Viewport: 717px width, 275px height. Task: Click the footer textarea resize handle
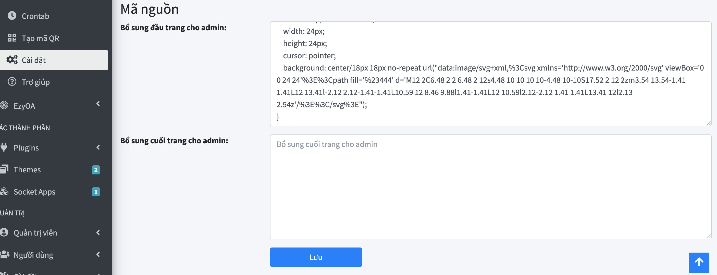(x=709, y=236)
